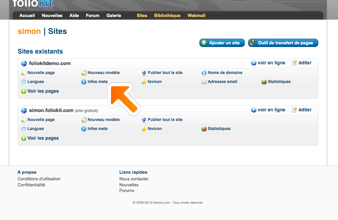
Task: Open Noms de domaine link
Action: click(x=225, y=73)
